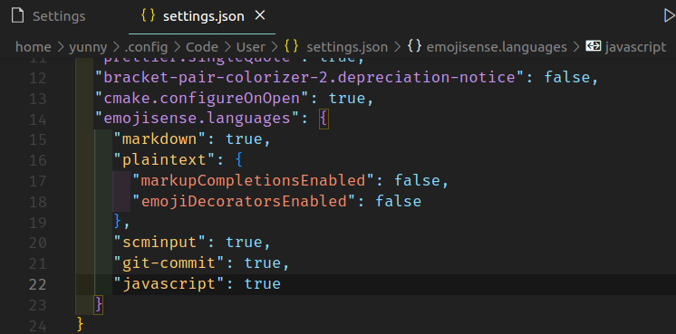Viewport: 676px width, 334px height.
Task: Click line number 12 in the gutter
Action: tap(38, 79)
